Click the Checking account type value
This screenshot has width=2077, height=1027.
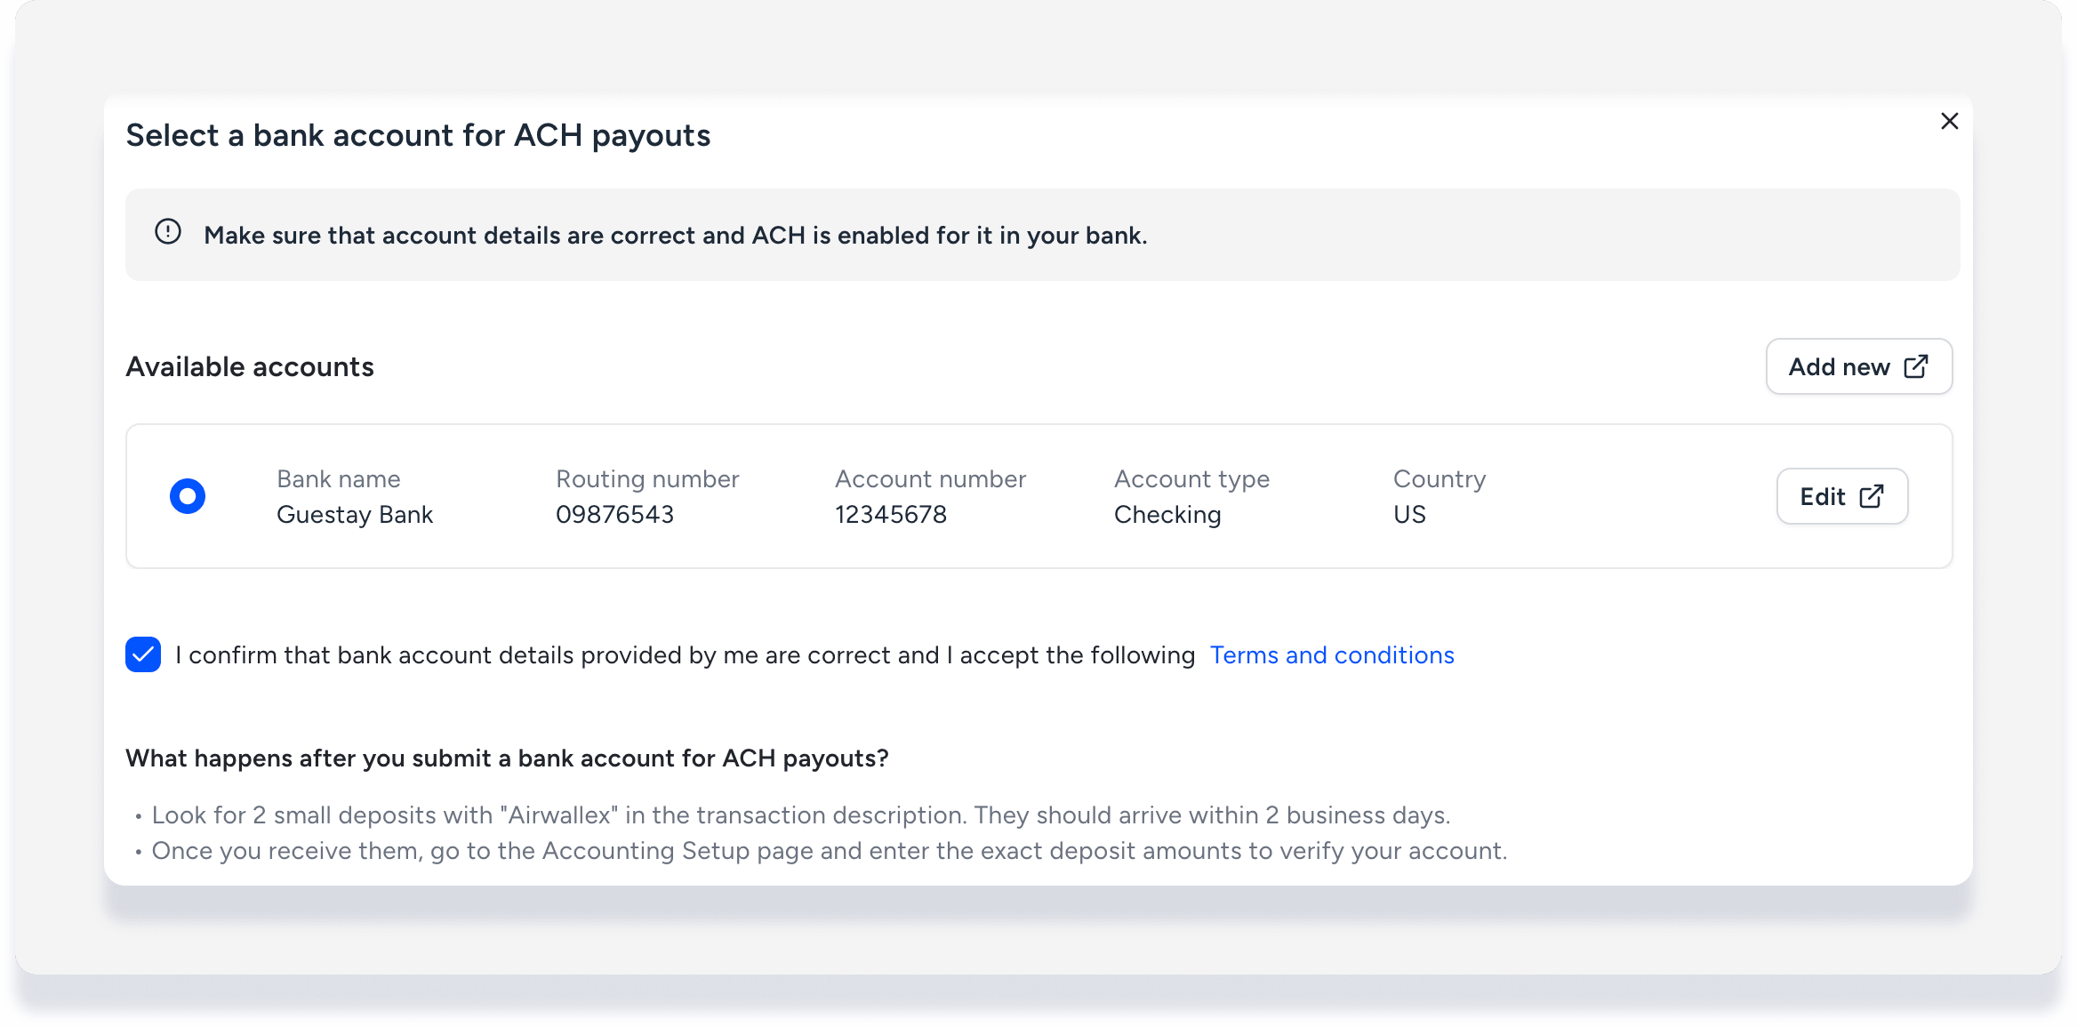[1167, 515]
